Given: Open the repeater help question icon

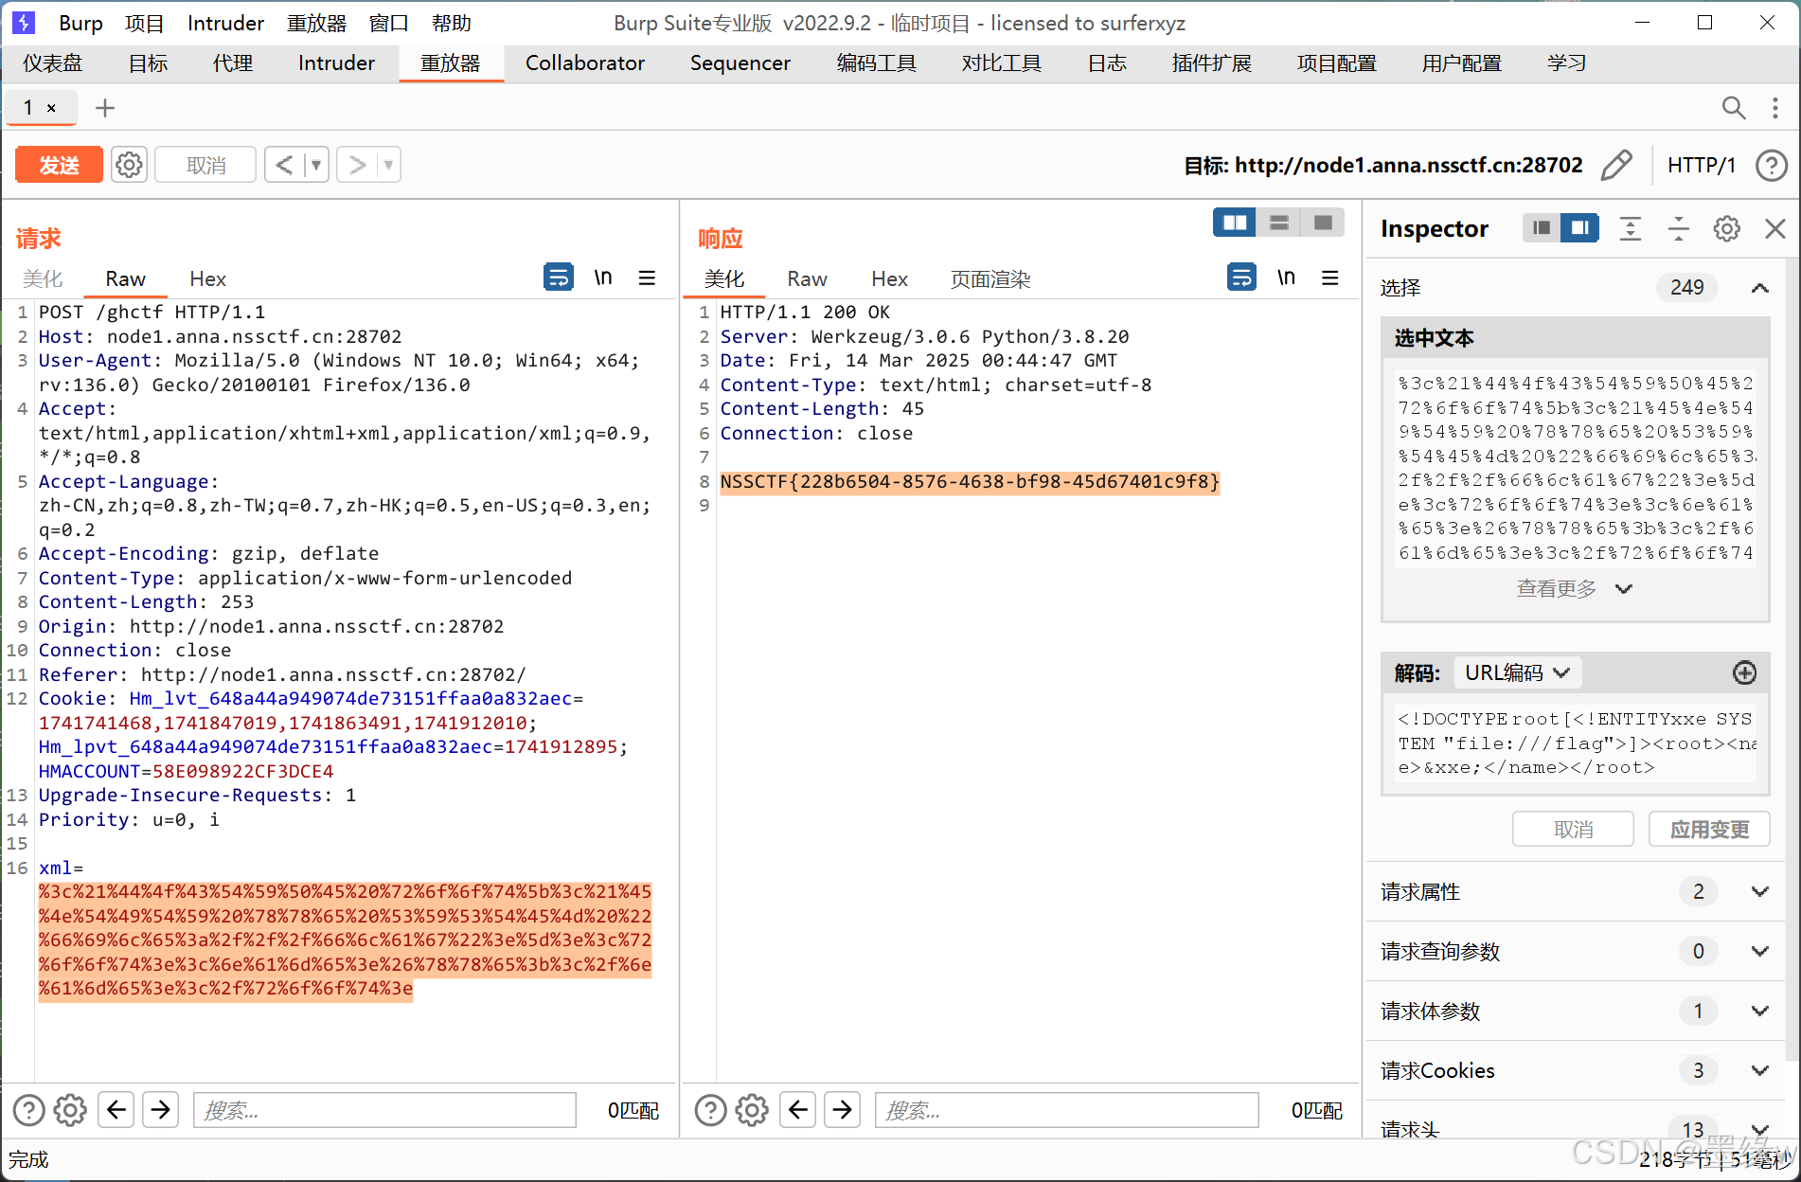Looking at the screenshot, I should pos(1771,165).
